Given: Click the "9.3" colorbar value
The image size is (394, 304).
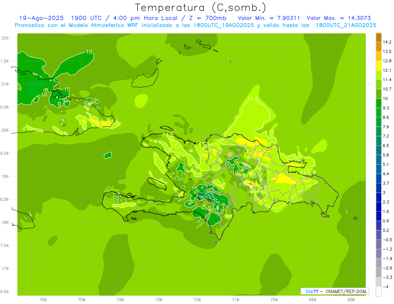Looking at the screenshot, I should click(386, 108).
